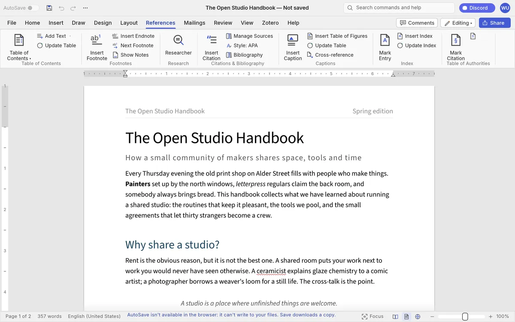This screenshot has height=322, width=515.
Task: Open the WU user account avatar
Action: point(505,8)
